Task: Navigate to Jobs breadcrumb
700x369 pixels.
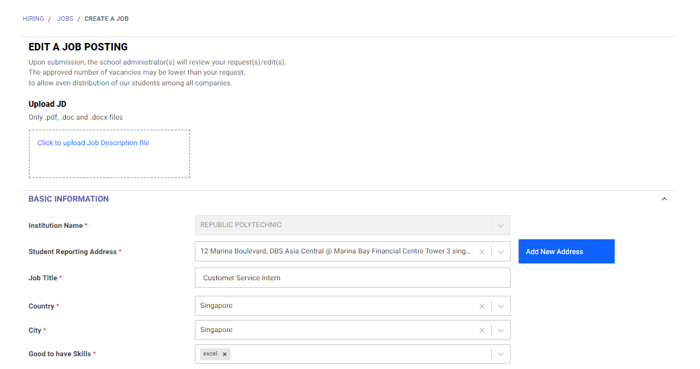Action: 65,19
